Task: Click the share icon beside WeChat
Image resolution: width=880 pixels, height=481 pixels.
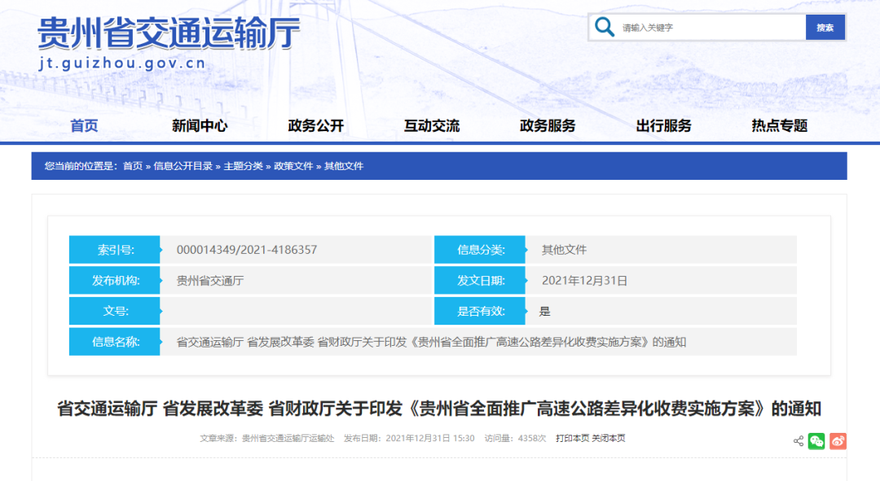Action: tap(799, 442)
